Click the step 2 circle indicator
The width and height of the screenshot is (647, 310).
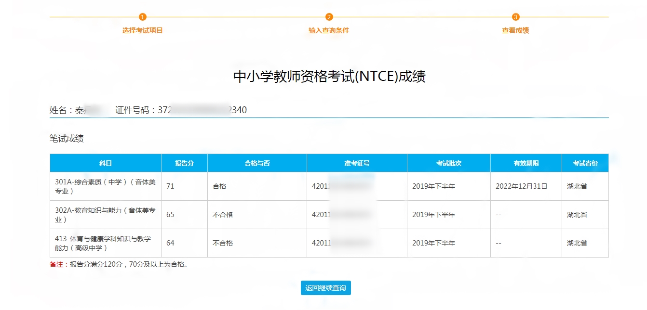tap(329, 17)
